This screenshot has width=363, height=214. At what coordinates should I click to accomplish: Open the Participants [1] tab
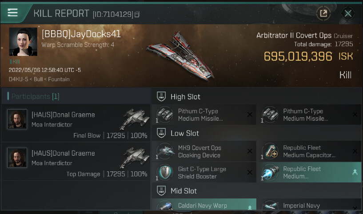[35, 96]
